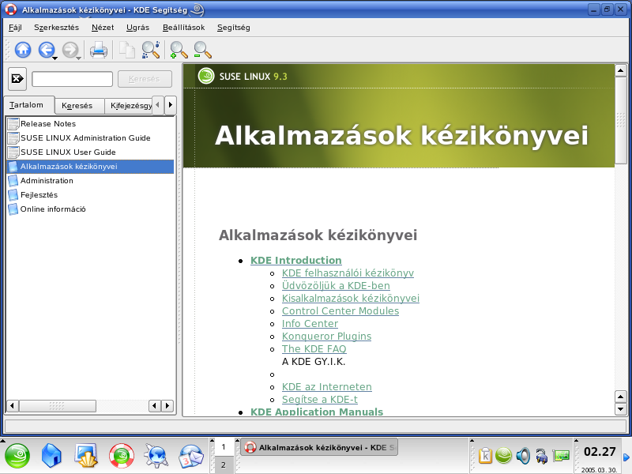Open the Kisalkalmazások kézikönyvei link

click(x=351, y=299)
